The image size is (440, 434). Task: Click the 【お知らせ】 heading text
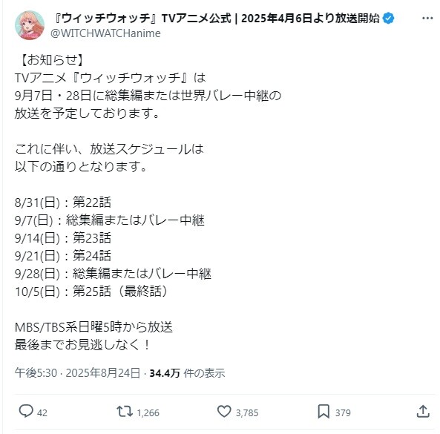click(50, 59)
